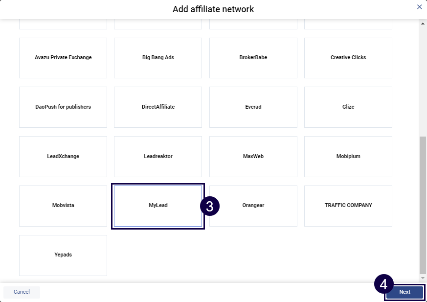427x302 pixels.
Task: Select the MyLead affiliate network
Action: pos(158,206)
